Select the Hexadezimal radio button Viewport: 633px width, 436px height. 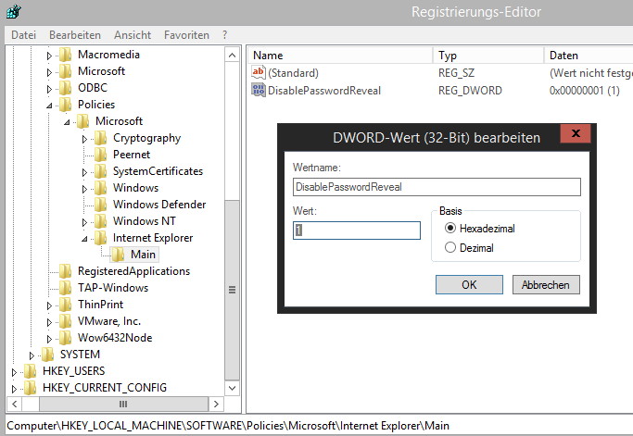(450, 229)
